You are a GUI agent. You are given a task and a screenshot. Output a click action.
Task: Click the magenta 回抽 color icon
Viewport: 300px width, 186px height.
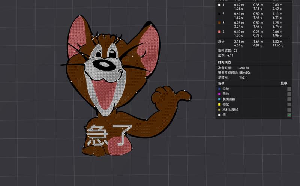[219, 94]
